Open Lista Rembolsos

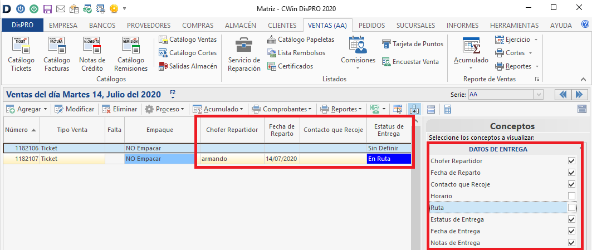pyautogui.click(x=296, y=53)
